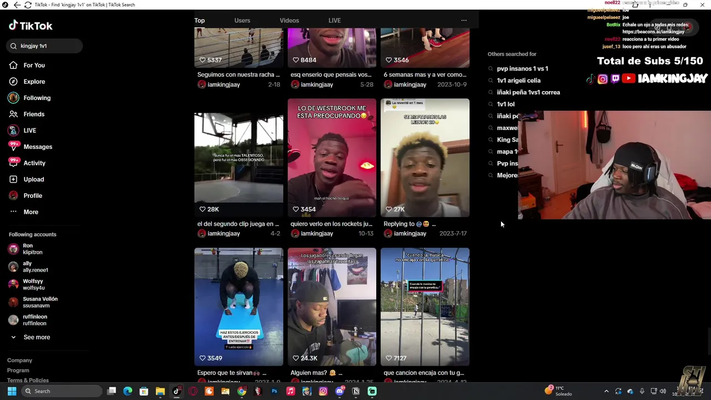Open Photoshop from the taskbar

pos(274,391)
